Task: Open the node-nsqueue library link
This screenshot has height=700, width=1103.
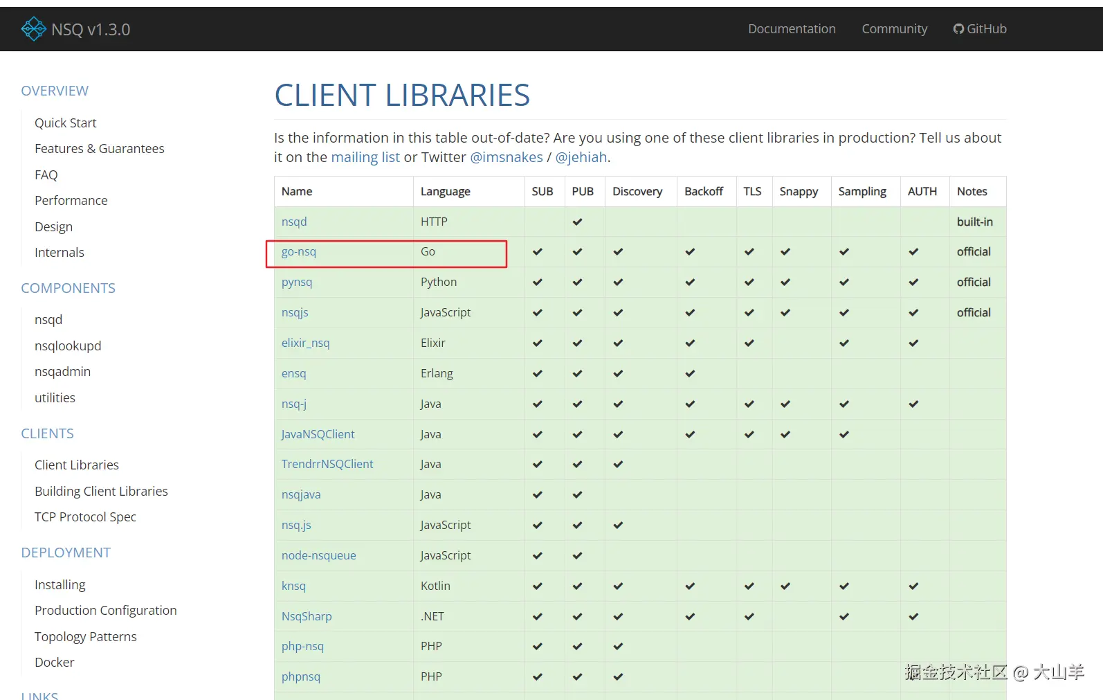Action: click(319, 555)
